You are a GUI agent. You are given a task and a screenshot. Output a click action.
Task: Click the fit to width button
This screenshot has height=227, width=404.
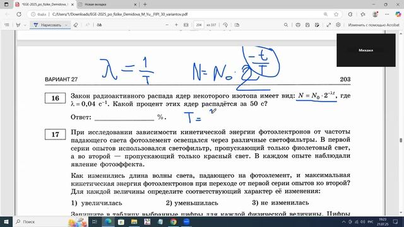pyautogui.click(x=186, y=25)
